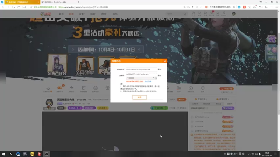
Task: Open the OBS taskbar icon
Action: (x=47, y=154)
